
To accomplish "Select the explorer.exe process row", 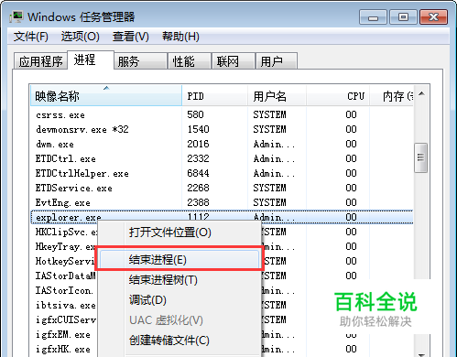I will click(x=222, y=217).
